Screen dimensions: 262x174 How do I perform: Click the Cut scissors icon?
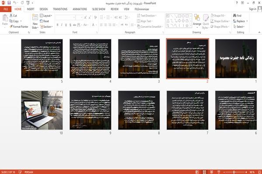(x=11, y=16)
